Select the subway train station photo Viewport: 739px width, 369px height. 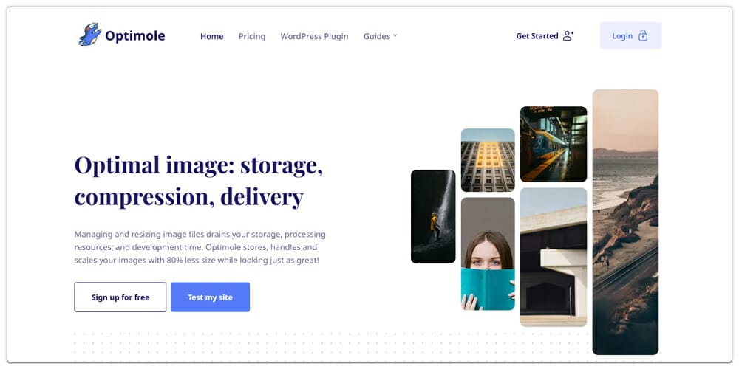pos(554,144)
